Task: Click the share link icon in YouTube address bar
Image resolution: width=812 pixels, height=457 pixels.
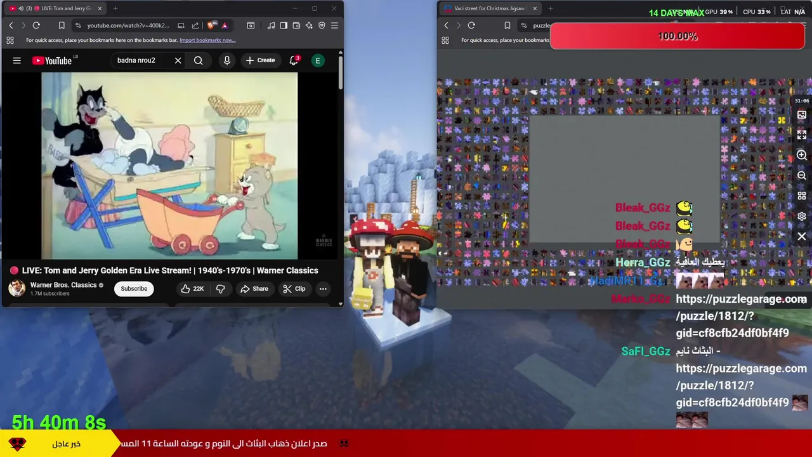Action: (x=195, y=25)
